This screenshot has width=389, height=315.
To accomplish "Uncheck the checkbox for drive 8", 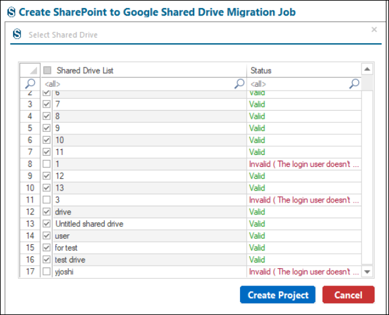I will (46, 116).
